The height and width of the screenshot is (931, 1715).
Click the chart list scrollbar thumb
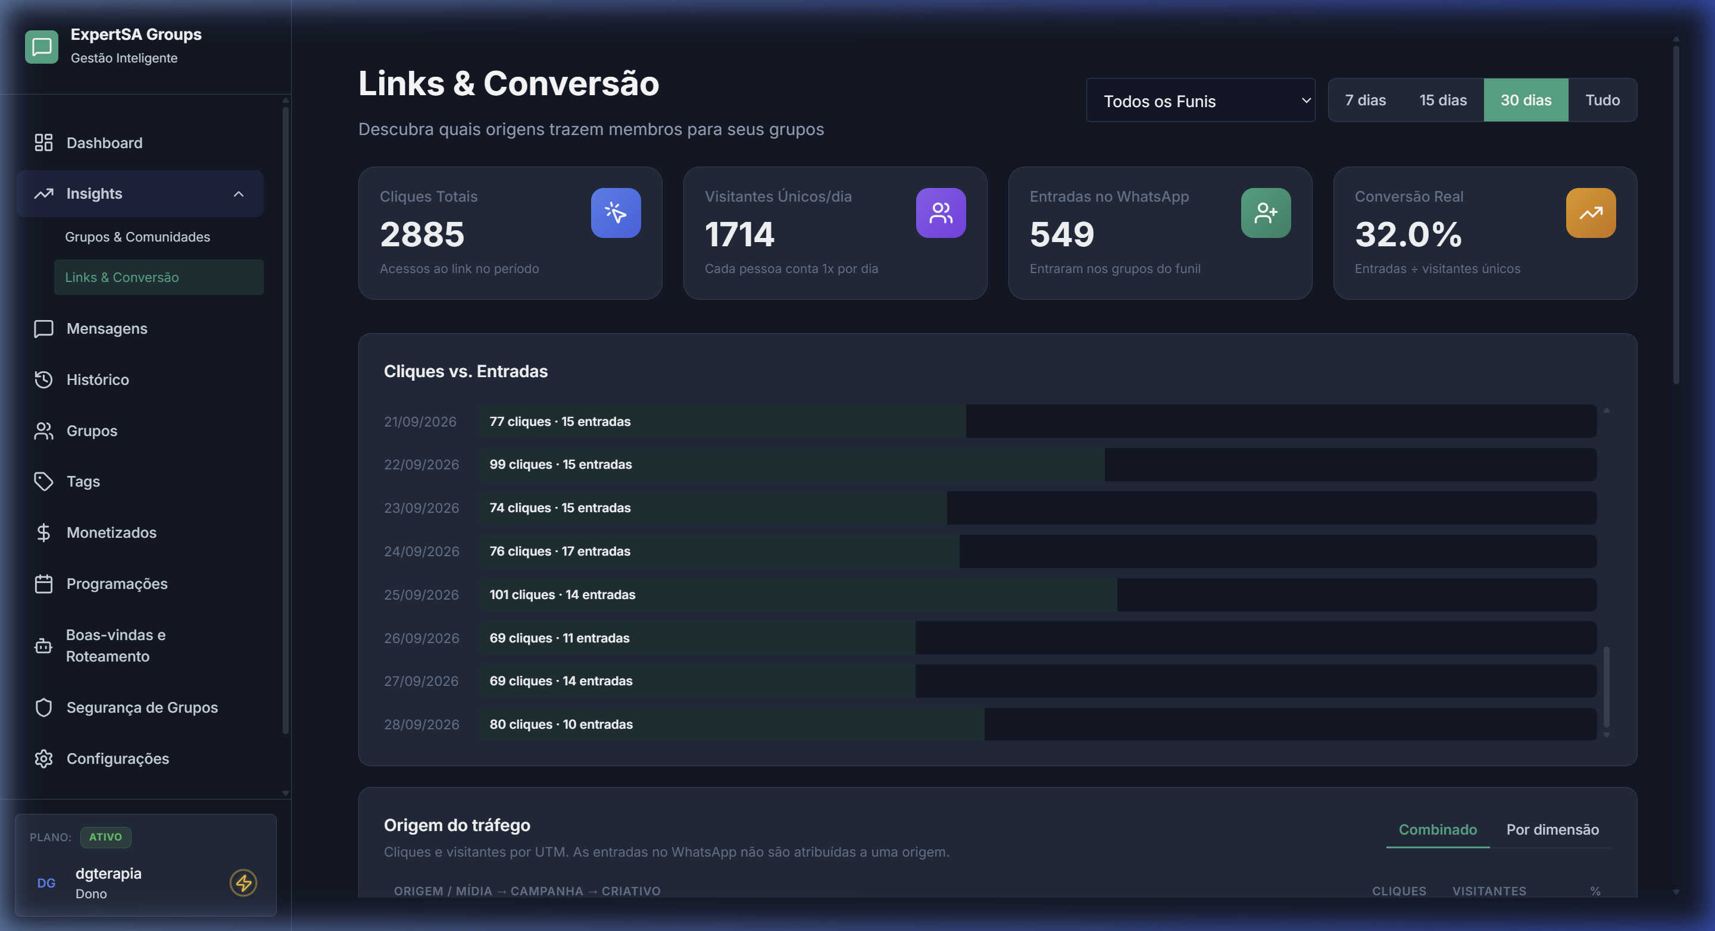tap(1607, 686)
